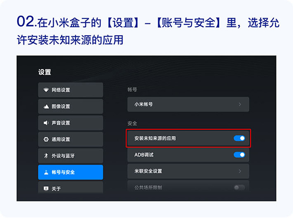Image resolution: width=293 pixels, height=220 pixels.
Task: Click the 米联安全设置 row label
Action: click(148, 171)
